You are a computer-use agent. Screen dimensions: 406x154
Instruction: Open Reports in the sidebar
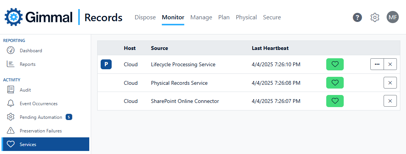click(x=27, y=64)
